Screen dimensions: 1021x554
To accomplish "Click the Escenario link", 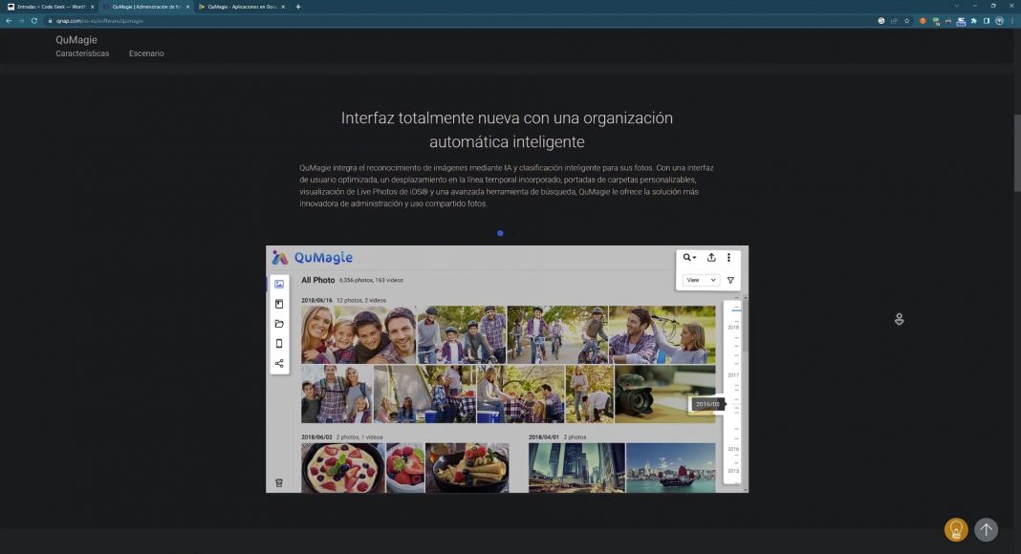I will (146, 53).
